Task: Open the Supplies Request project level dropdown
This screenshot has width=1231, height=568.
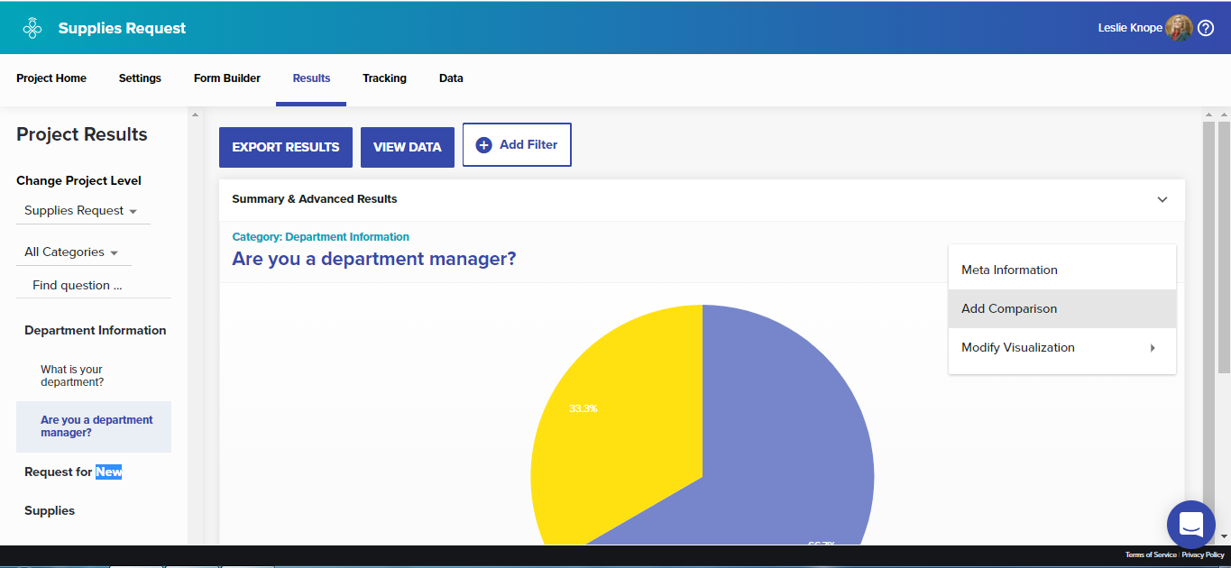Action: 82,211
